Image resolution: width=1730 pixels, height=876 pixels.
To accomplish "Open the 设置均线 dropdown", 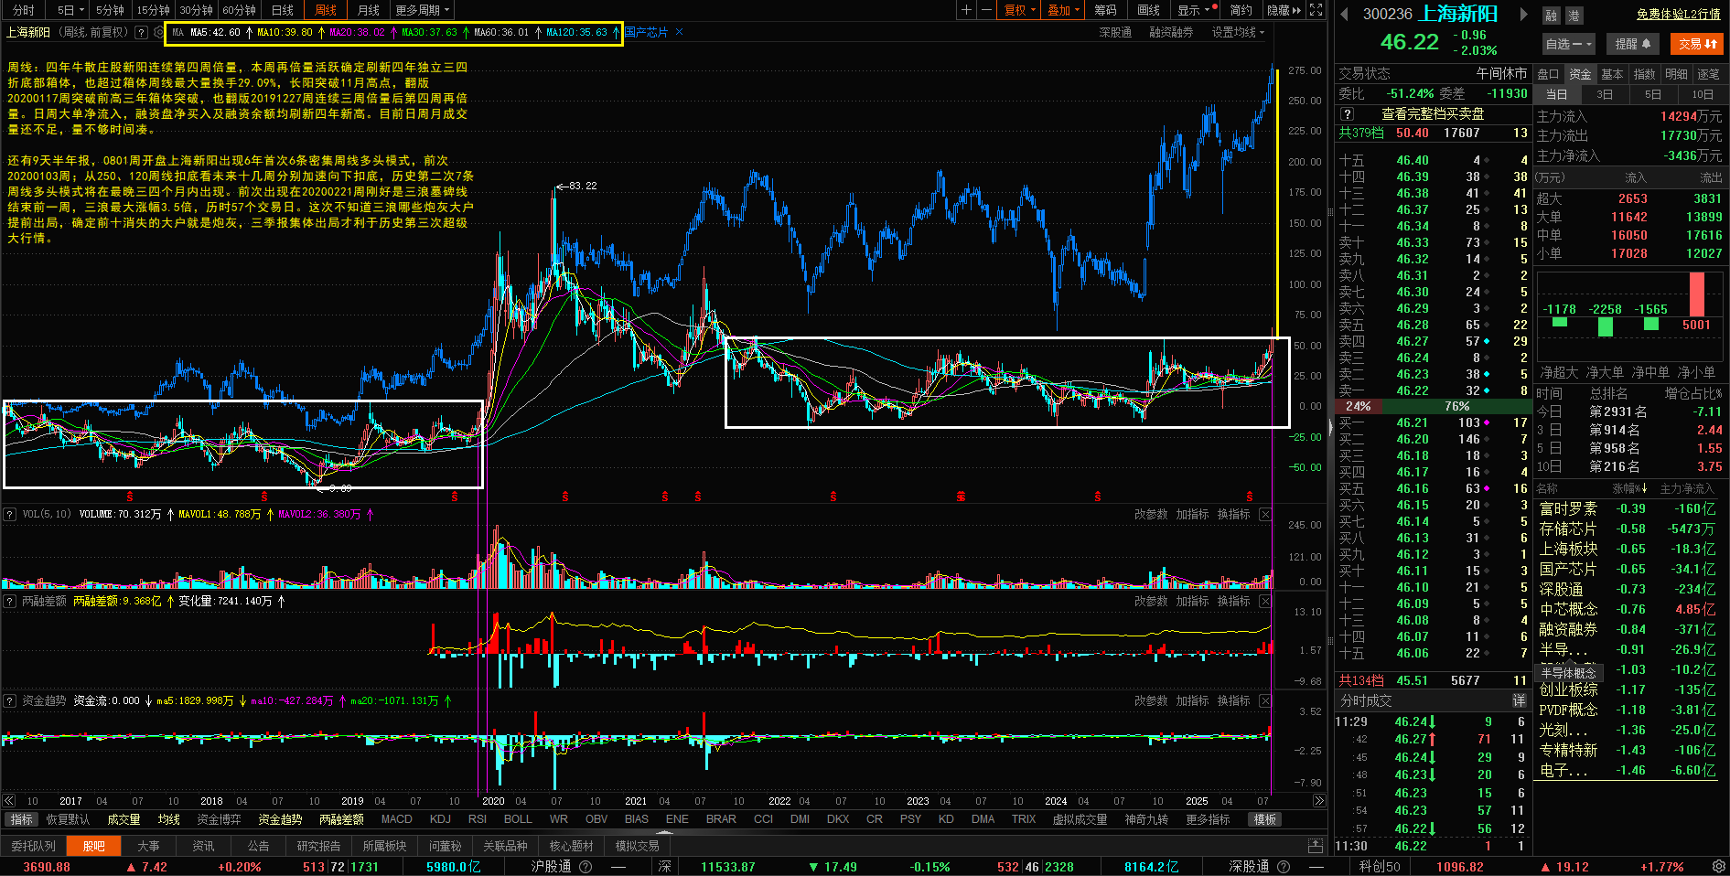I will coord(1238,32).
